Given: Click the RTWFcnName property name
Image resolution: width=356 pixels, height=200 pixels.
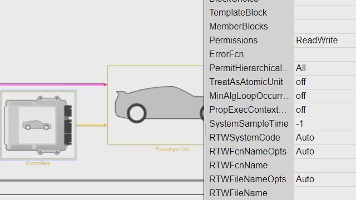Looking at the screenshot, I should (x=239, y=166).
